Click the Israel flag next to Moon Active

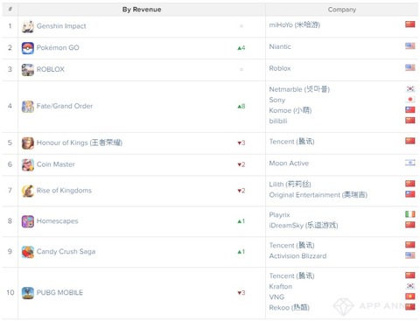(410, 163)
